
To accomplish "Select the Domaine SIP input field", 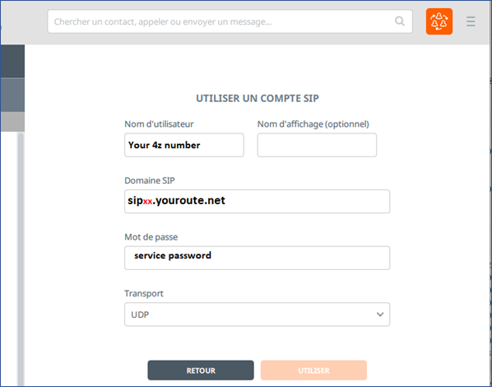I will pos(257,202).
